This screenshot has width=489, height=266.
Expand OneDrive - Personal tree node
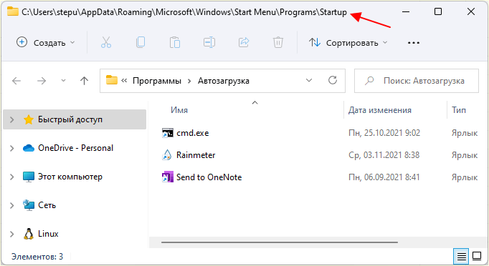click(x=12, y=148)
